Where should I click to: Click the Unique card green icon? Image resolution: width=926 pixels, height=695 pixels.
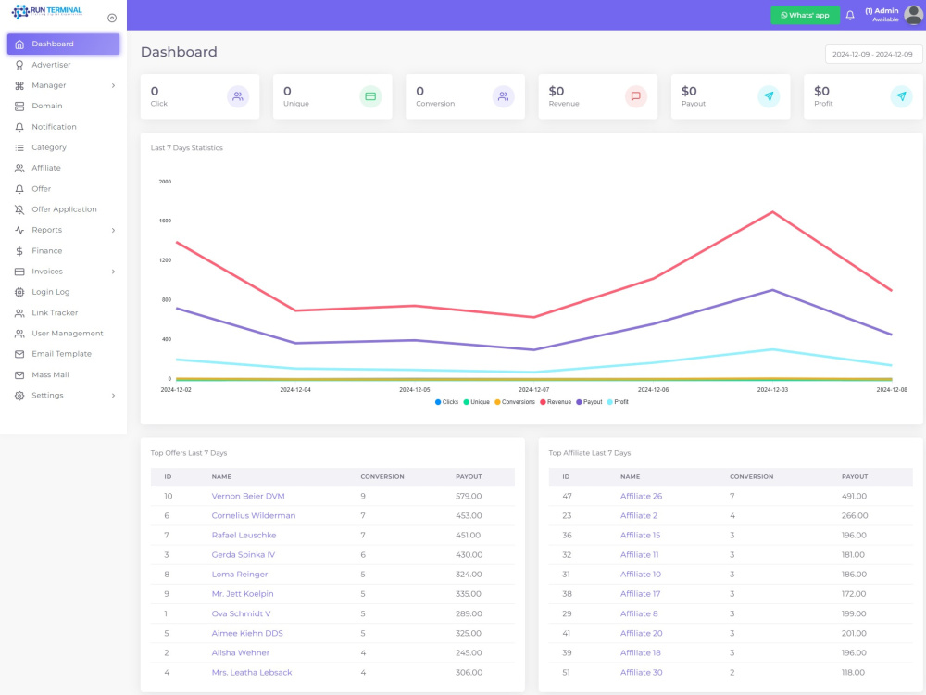370,96
